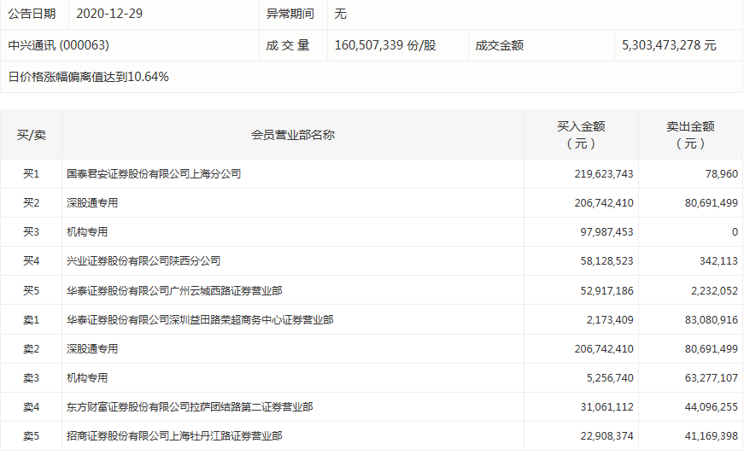Click the 买2 rank cell
The image size is (744, 455).
click(32, 203)
